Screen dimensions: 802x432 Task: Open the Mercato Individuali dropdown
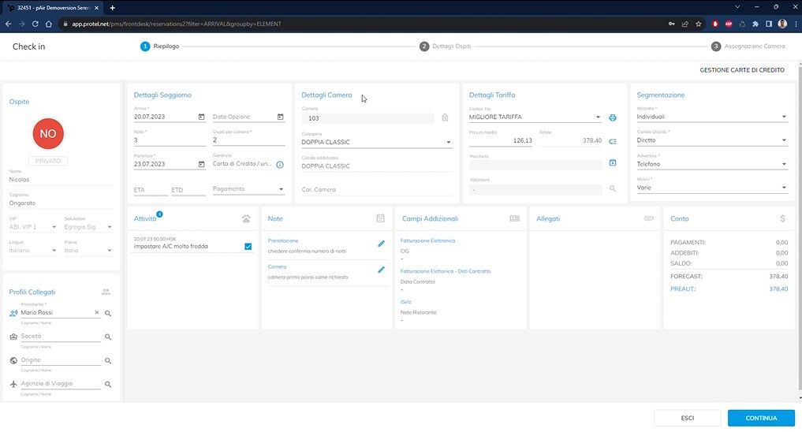click(784, 117)
